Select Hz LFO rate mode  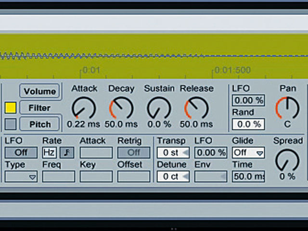coord(49,153)
